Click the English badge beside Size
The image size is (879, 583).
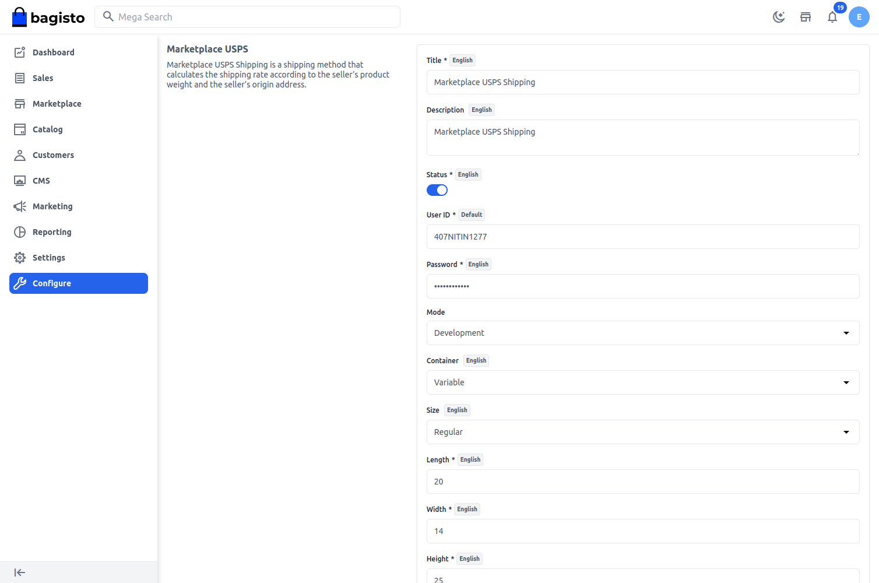tap(457, 410)
